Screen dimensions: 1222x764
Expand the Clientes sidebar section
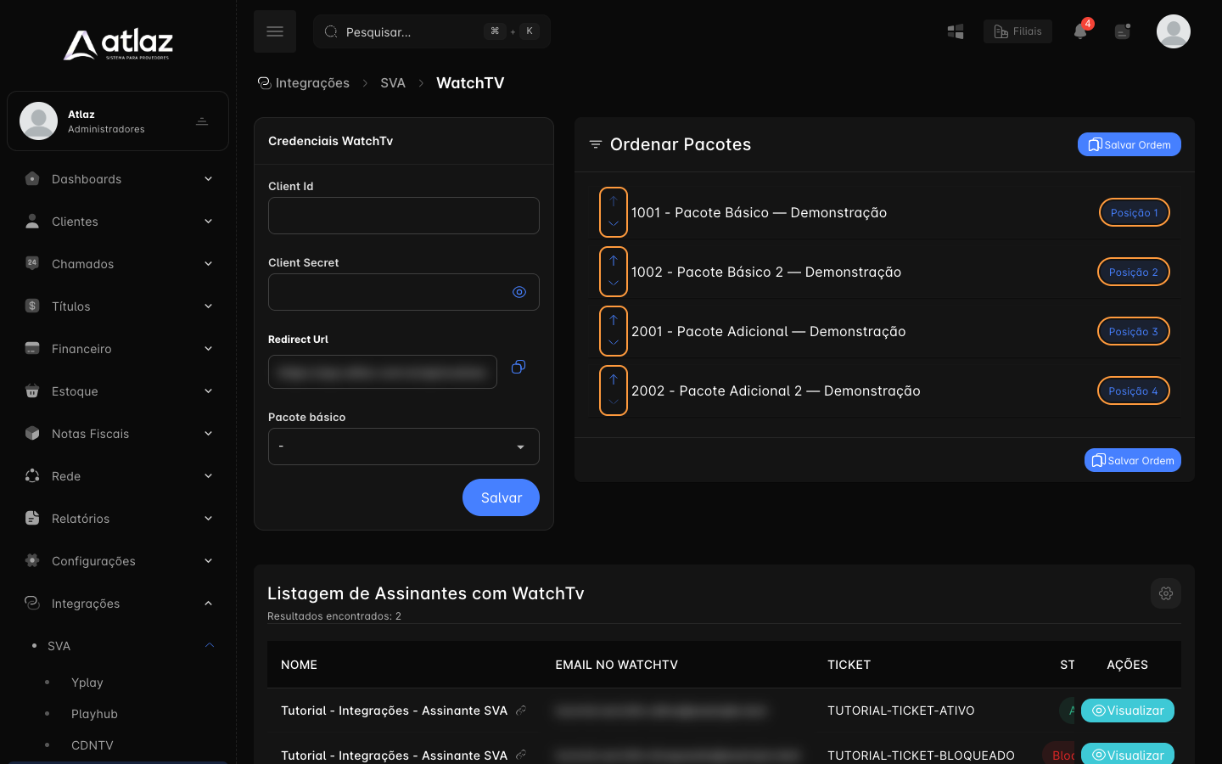point(118,222)
